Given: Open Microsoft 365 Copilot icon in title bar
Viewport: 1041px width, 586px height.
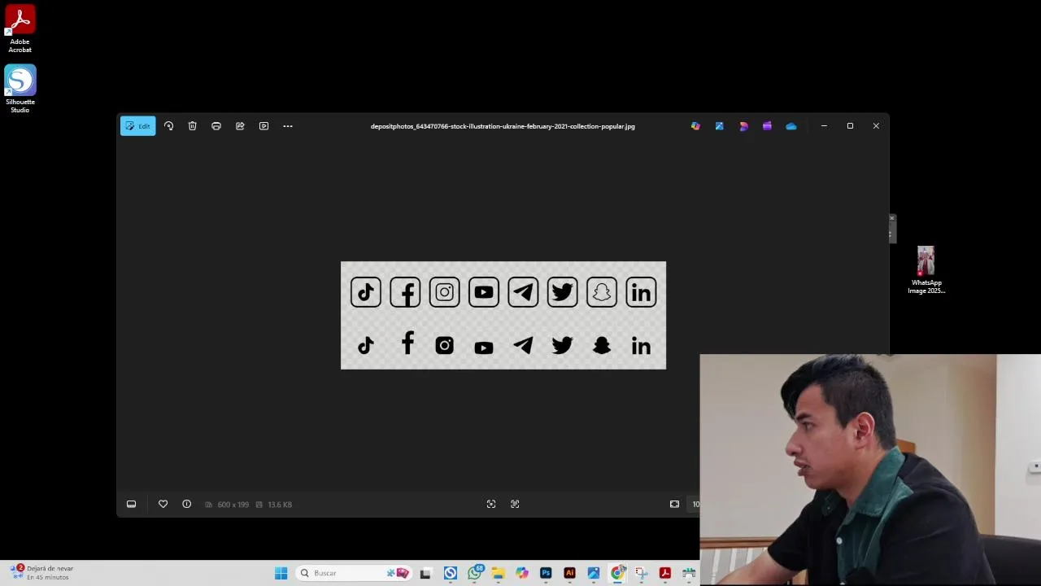Looking at the screenshot, I should point(695,126).
